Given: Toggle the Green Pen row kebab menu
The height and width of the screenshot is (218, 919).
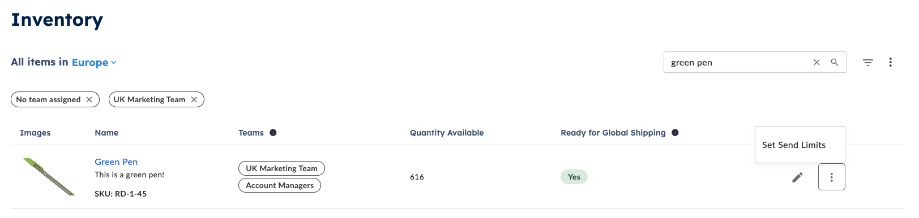Looking at the screenshot, I should (x=831, y=177).
